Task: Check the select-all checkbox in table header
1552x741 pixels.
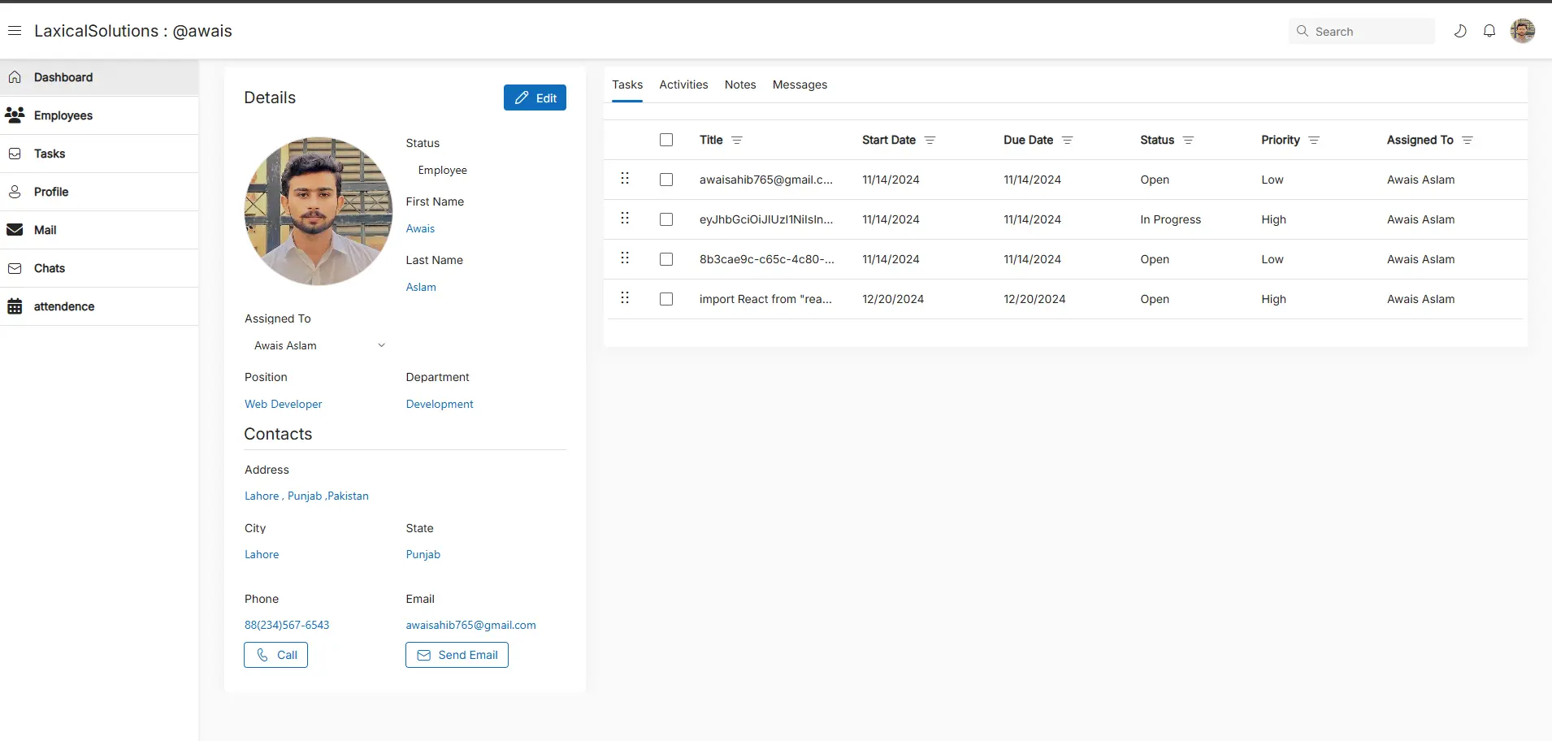Action: point(665,140)
